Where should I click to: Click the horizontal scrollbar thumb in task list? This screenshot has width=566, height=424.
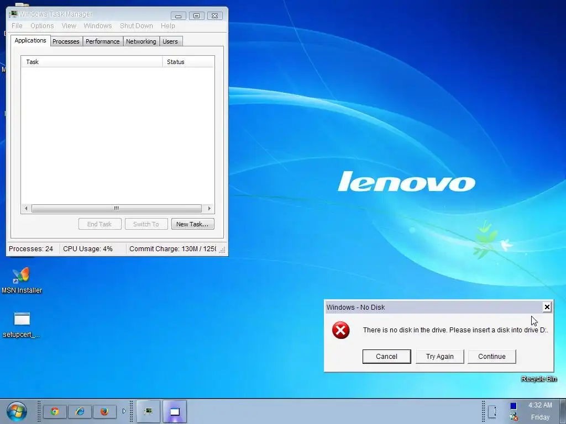(x=116, y=208)
